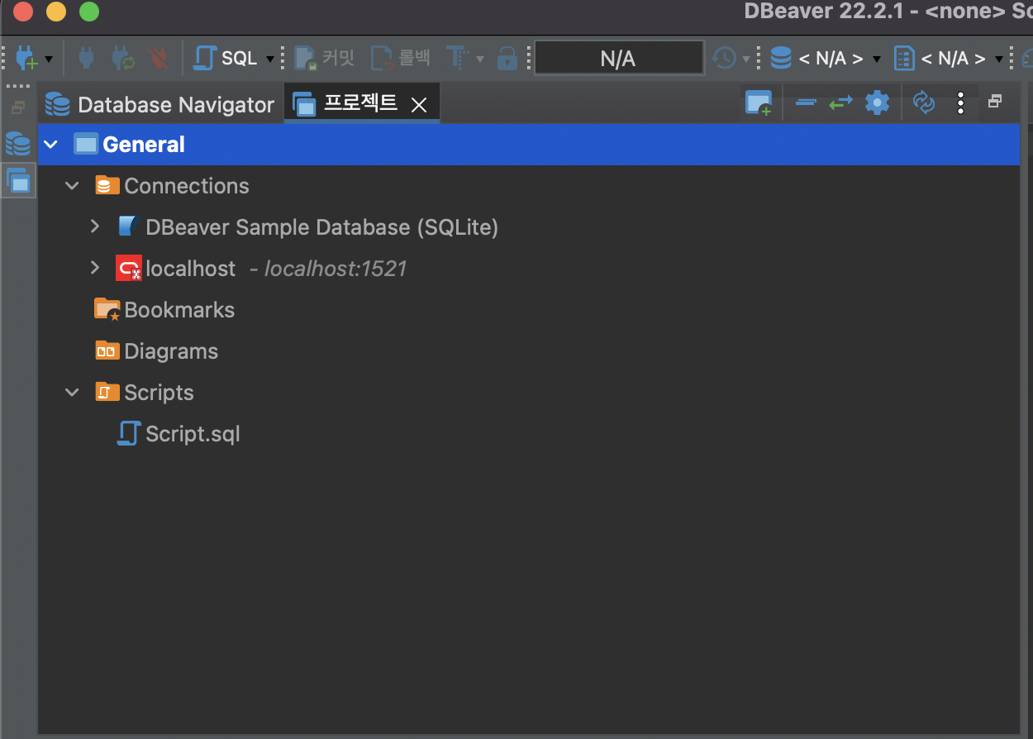Screen dimensions: 1033x739
Task: Select the General project row
Action: tap(529, 145)
